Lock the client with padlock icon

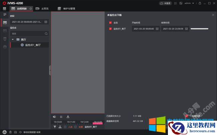[x=200, y=3]
